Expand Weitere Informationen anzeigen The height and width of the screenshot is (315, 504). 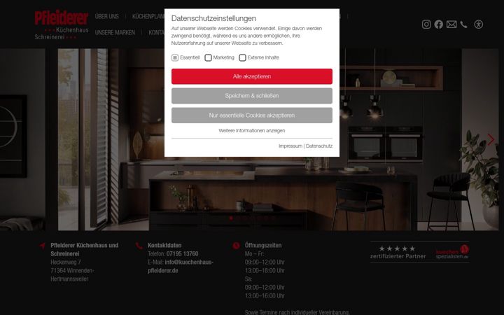coord(252,130)
